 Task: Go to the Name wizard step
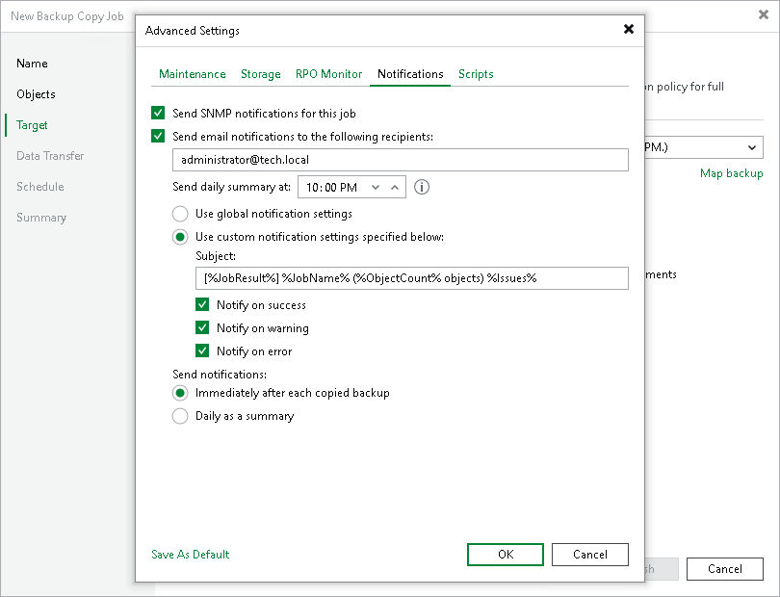tap(32, 64)
